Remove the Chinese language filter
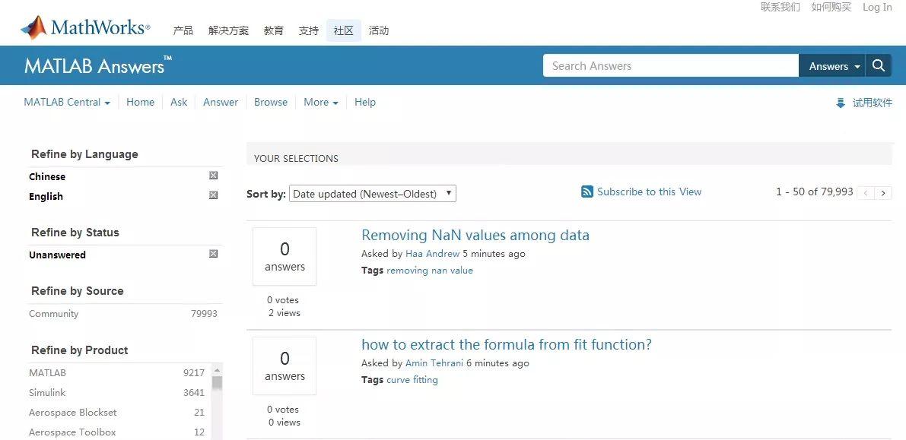The image size is (906, 440). (x=214, y=176)
